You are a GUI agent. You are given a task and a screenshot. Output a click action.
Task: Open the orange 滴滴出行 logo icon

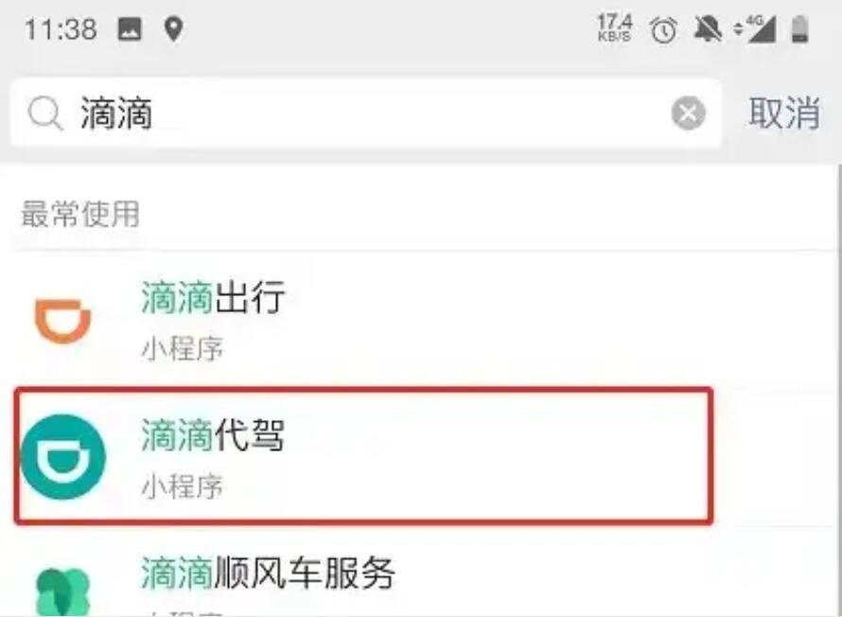click(62, 321)
